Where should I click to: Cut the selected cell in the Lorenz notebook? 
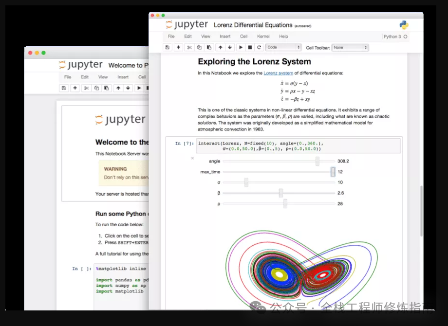point(189,47)
